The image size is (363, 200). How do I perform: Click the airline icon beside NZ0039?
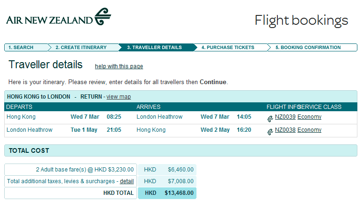(270, 118)
